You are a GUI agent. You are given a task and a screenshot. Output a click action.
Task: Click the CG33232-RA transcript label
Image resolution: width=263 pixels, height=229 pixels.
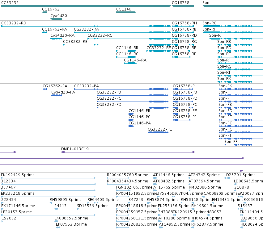pos(87,29)
